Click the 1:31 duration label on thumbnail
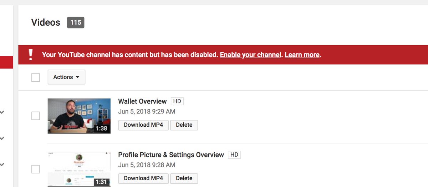 point(102,182)
